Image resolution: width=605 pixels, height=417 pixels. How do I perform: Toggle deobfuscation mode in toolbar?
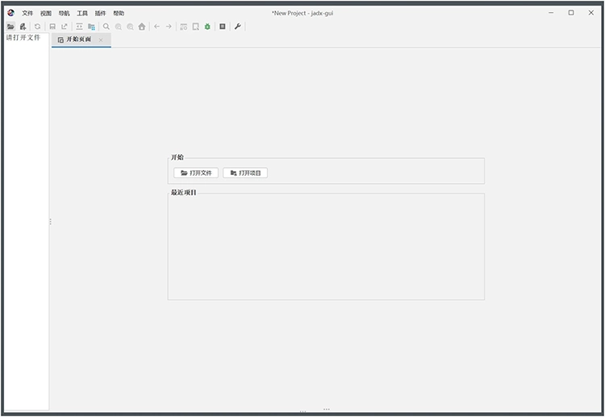click(x=183, y=27)
